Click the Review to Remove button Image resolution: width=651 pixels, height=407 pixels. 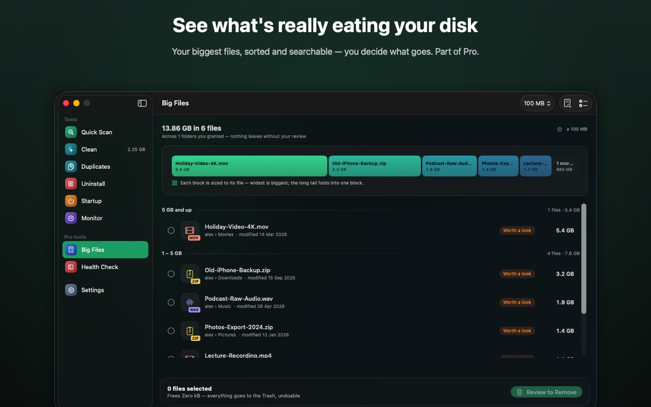pyautogui.click(x=546, y=392)
